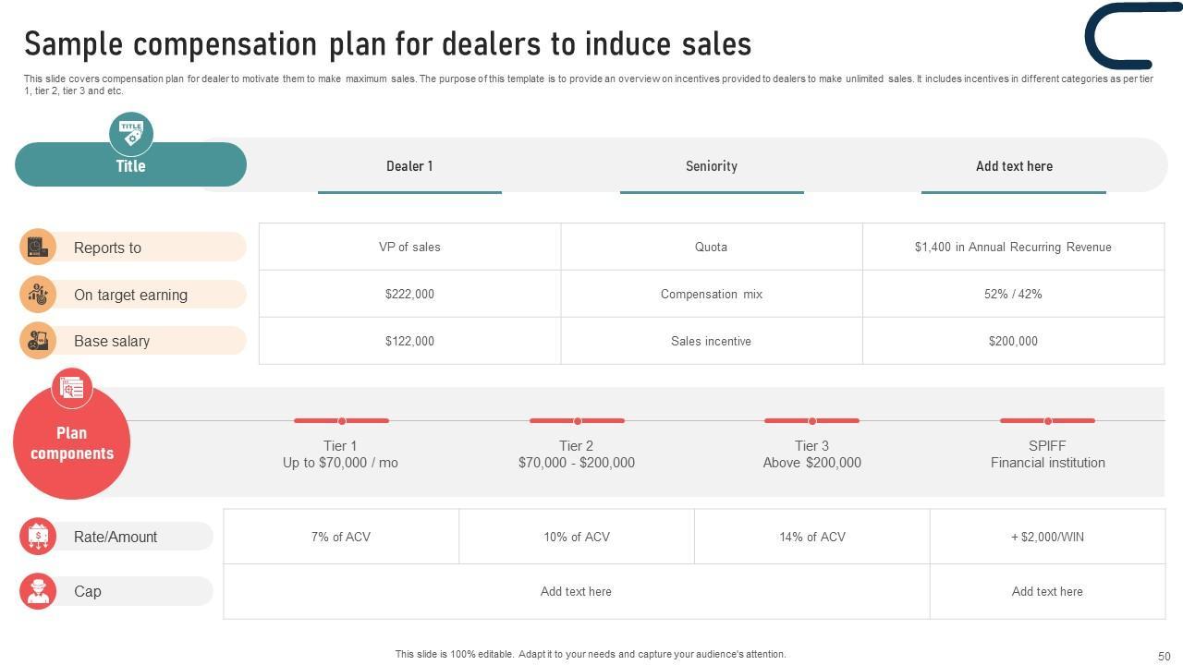Viewport: 1183px width, 665px height.
Task: Click the On target earning icon
Action: coord(38,295)
